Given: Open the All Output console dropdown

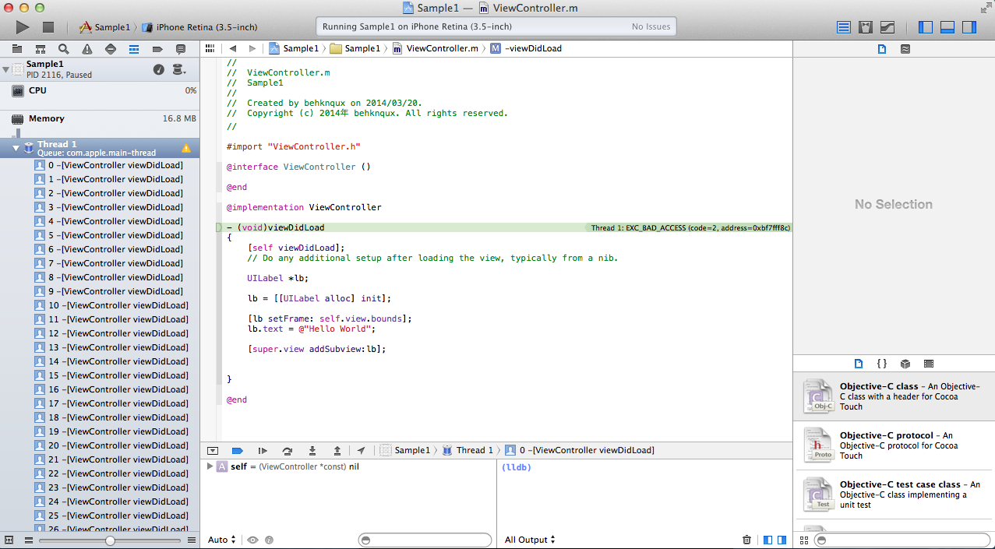Looking at the screenshot, I should tap(530, 540).
